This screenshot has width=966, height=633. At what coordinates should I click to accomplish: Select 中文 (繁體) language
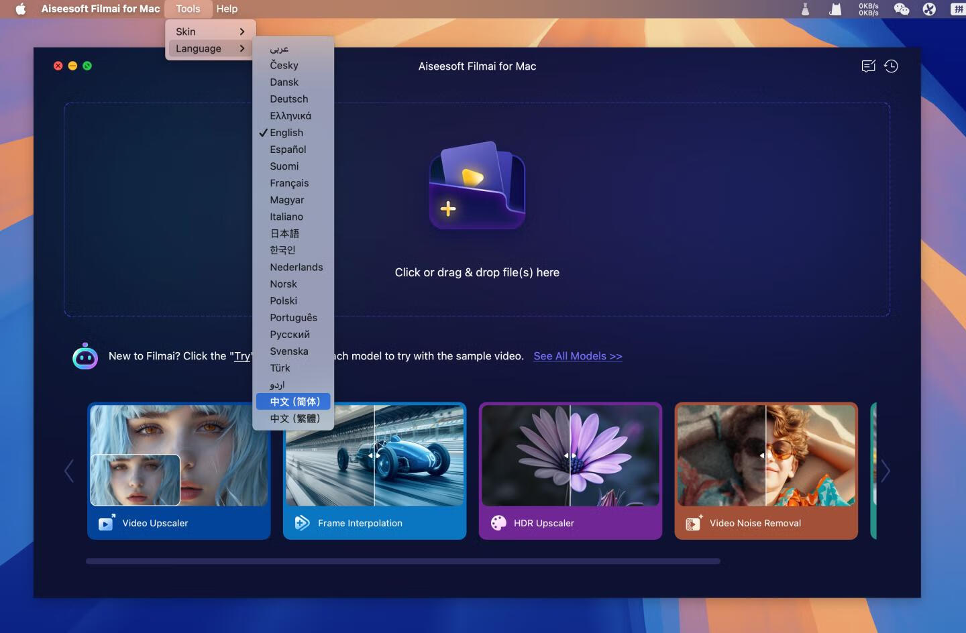pos(292,418)
